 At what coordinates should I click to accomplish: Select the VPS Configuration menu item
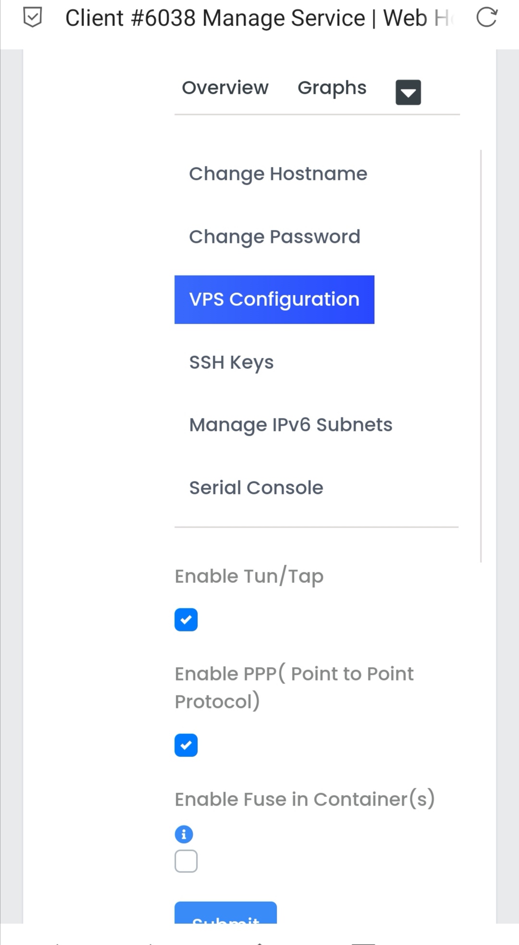point(274,300)
